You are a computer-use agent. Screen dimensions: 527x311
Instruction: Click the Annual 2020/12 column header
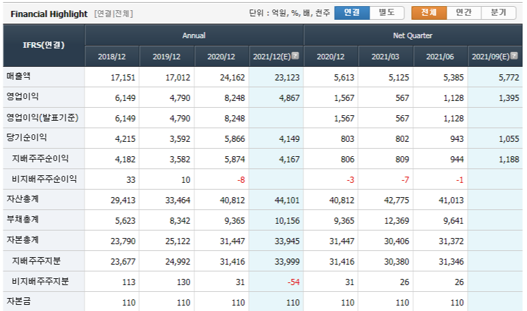point(222,57)
